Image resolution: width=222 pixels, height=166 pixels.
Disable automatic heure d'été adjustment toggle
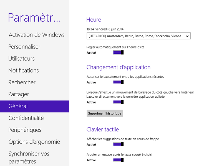coord(118,53)
